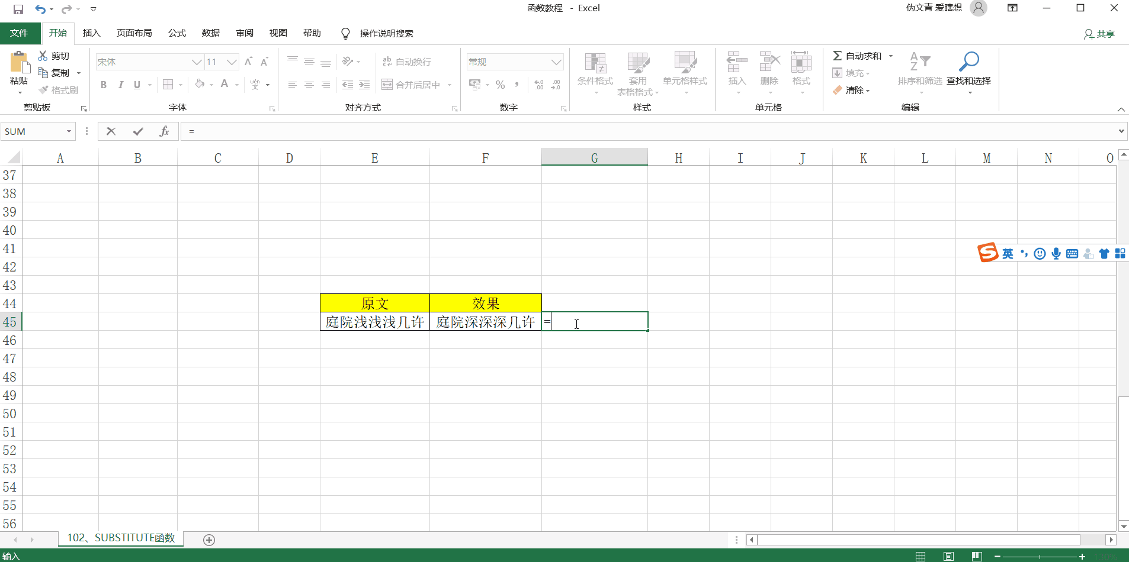This screenshot has width=1129, height=562.
Task: Open the number format dropdown (常规)
Action: coord(556,62)
